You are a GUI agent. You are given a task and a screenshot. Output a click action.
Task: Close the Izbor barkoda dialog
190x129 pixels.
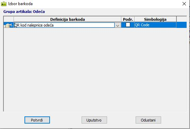point(184,4)
